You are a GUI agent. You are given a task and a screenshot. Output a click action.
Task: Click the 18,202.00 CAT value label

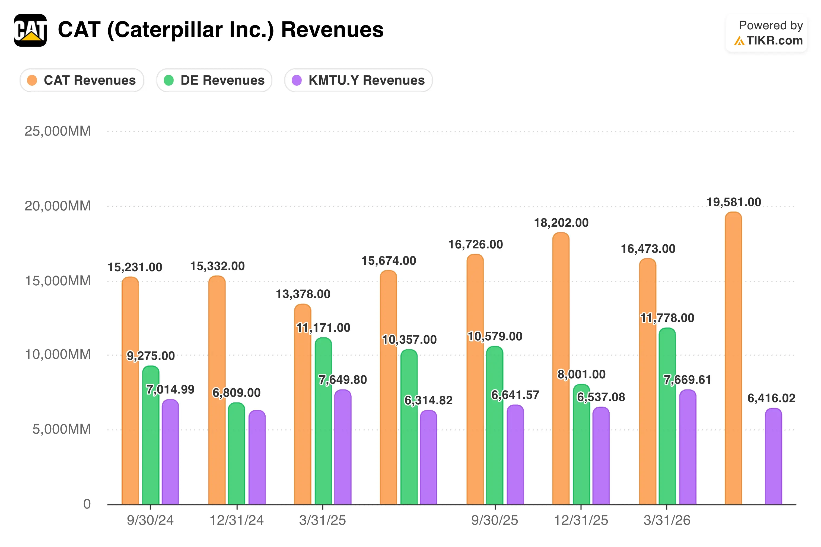561,223
